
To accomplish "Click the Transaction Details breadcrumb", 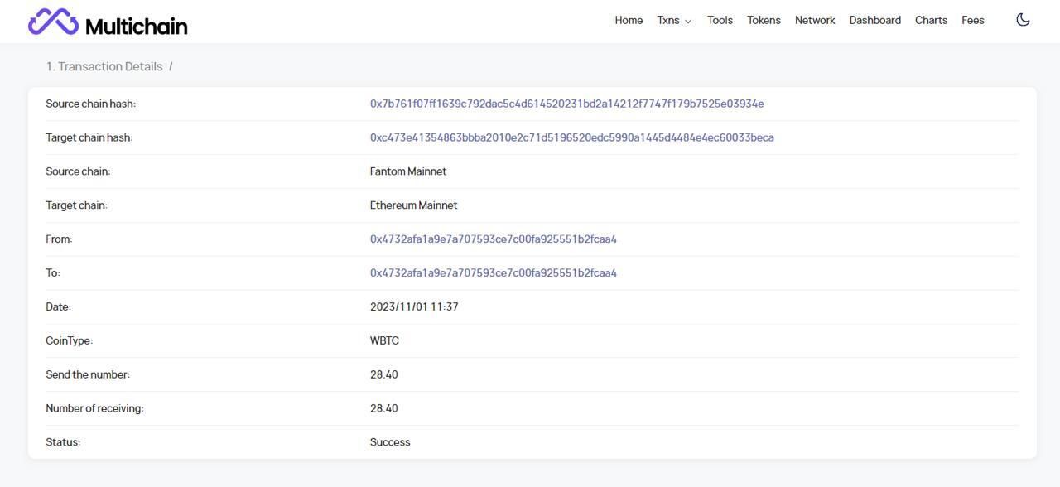I will pyautogui.click(x=104, y=66).
